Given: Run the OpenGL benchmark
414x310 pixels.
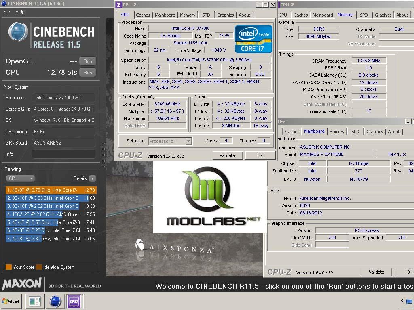Looking at the screenshot, I should pyautogui.click(x=88, y=61).
